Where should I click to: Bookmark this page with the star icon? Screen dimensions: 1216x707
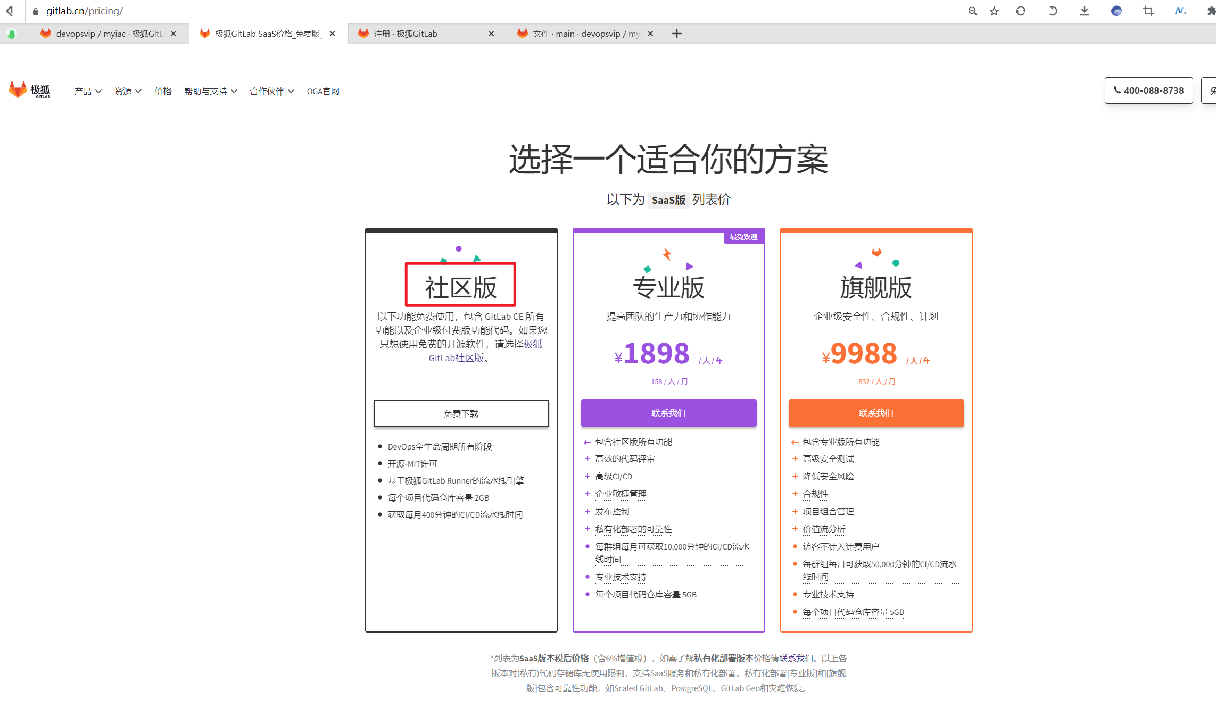[x=994, y=11]
